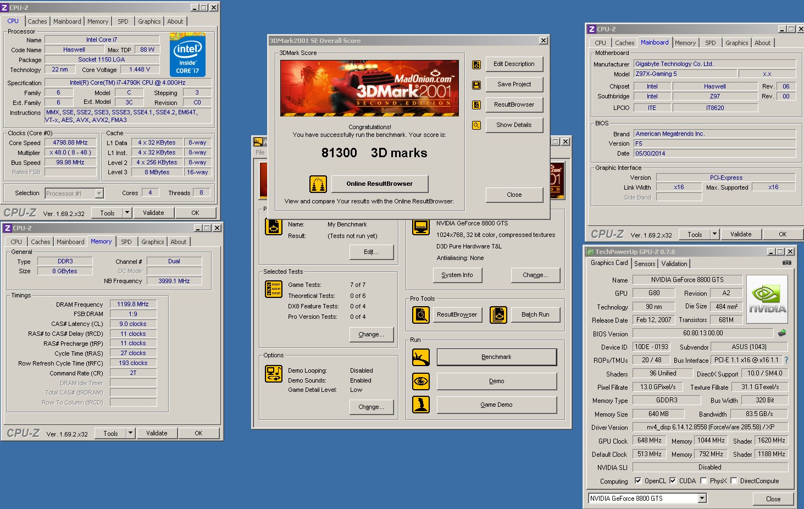Click the Bus Interface question mark icon
This screenshot has height=509, width=804.
coord(786,360)
